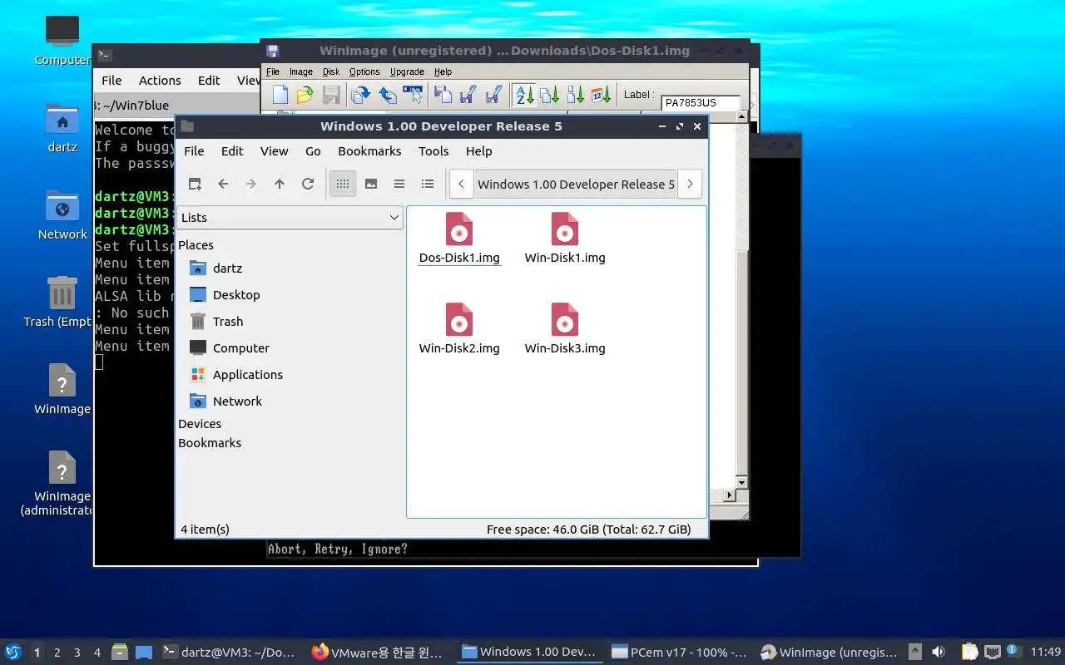1065x665 pixels.
Task: Go up to parent folder
Action: point(280,184)
